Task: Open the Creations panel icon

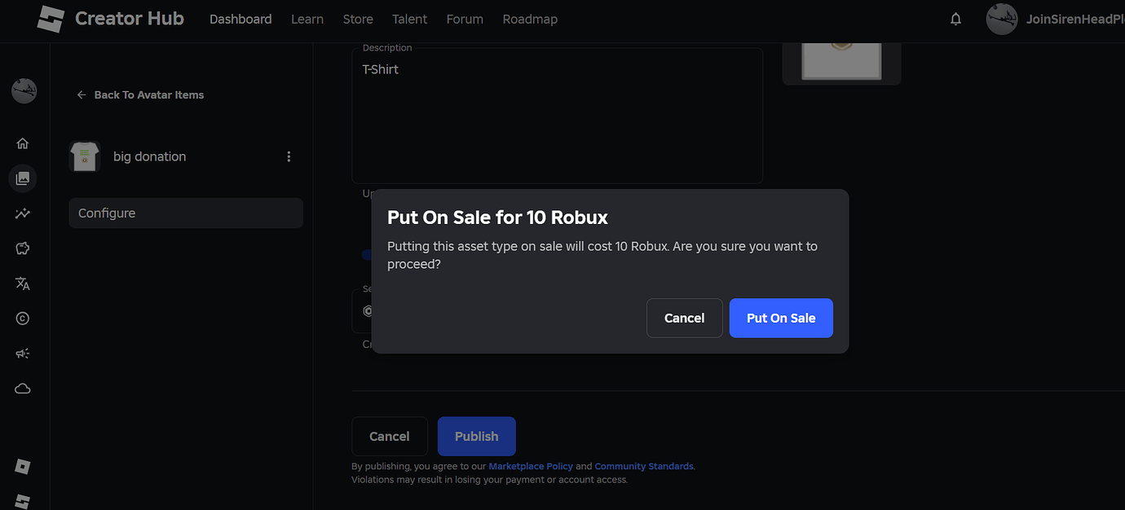Action: (x=23, y=178)
